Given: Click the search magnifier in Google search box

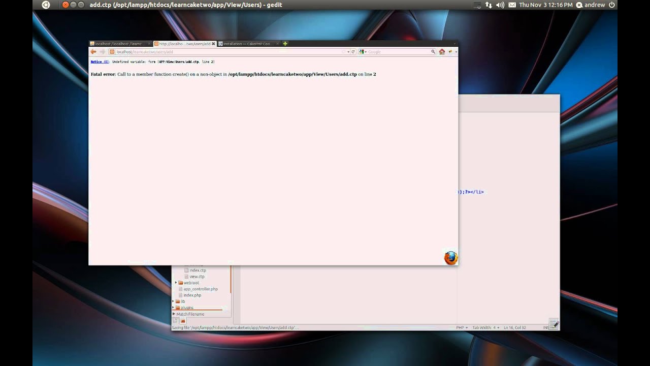Looking at the screenshot, I should pos(433,52).
